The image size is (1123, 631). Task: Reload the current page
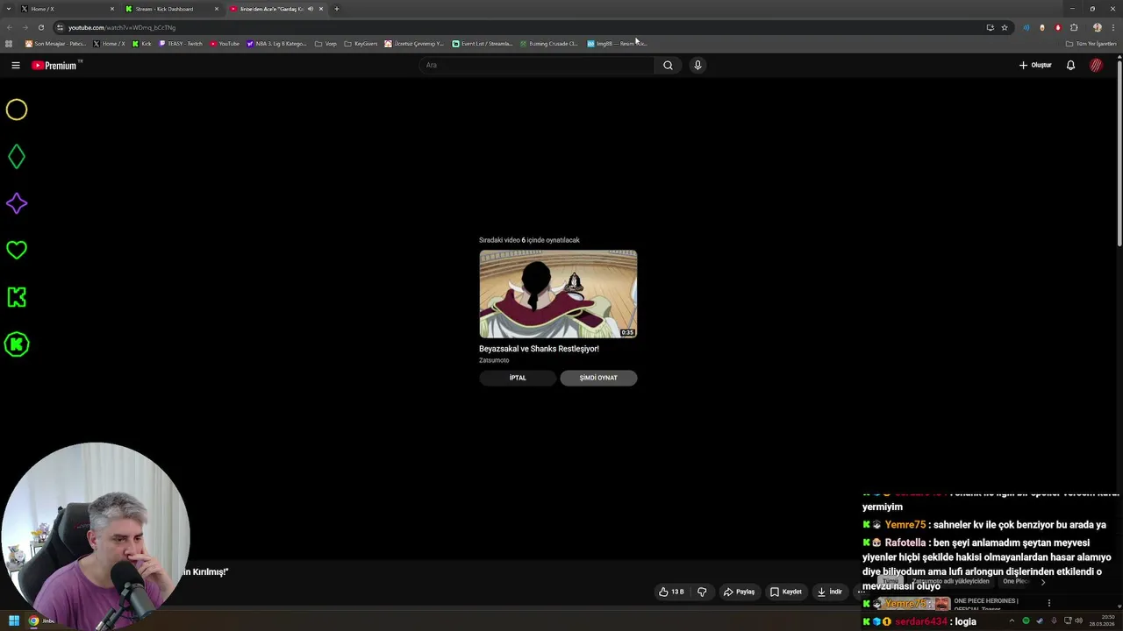[40, 27]
